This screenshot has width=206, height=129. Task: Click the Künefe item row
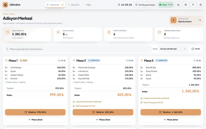(35, 79)
